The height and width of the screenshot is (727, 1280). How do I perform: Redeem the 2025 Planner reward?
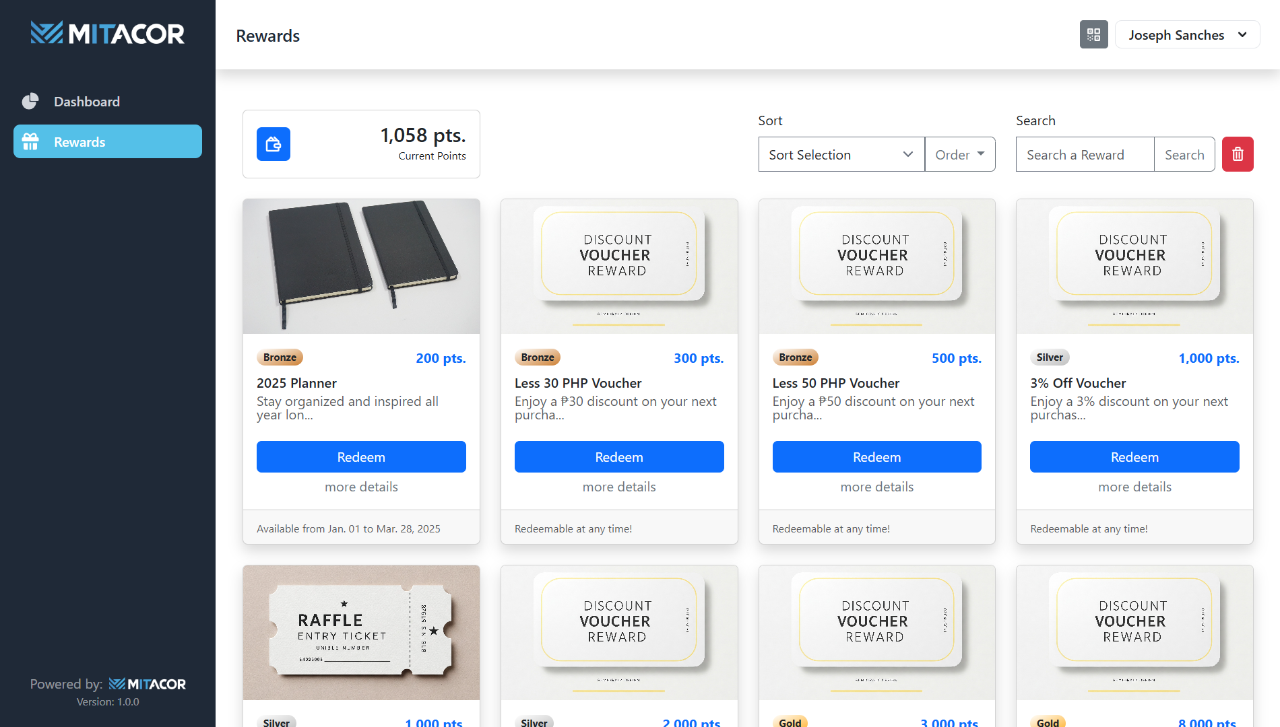pos(361,457)
